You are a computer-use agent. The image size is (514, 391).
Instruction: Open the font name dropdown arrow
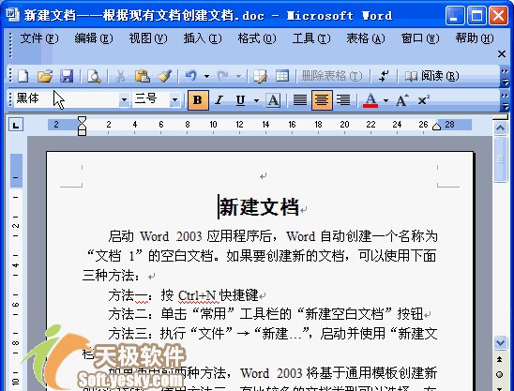pyautogui.click(x=124, y=99)
